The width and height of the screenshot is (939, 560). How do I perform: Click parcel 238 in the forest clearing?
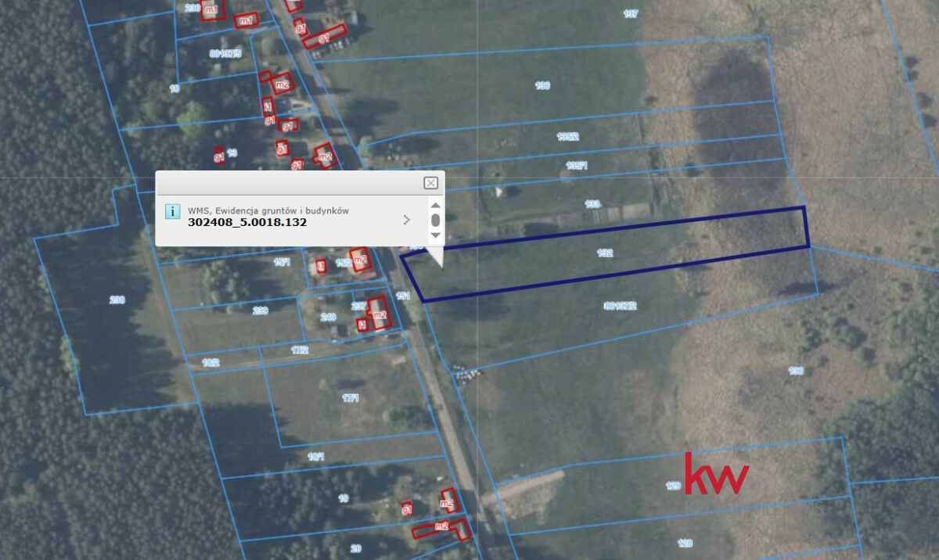click(117, 300)
